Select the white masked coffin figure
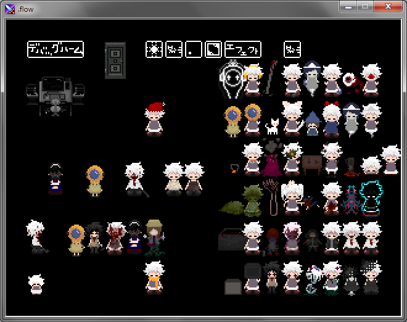Image resolution: width=407 pixels, height=322 pixels. pos(232,79)
